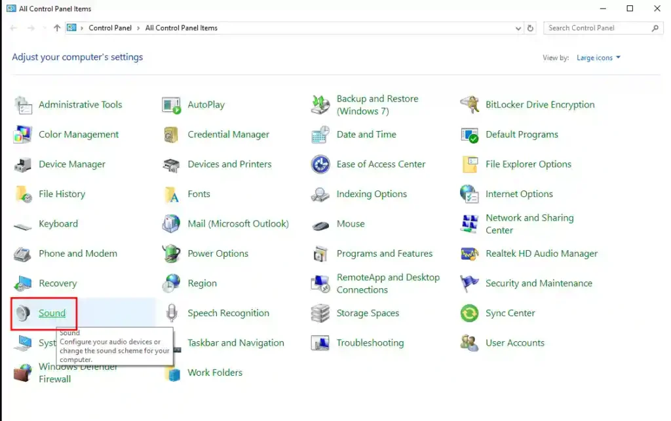Viewport: 671px width, 421px height.
Task: Click the User Accounts link
Action: click(x=515, y=343)
